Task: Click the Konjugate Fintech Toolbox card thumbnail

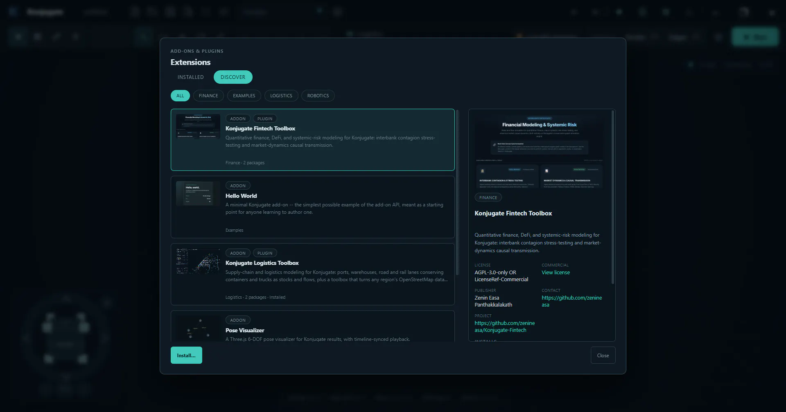Action: click(x=198, y=126)
